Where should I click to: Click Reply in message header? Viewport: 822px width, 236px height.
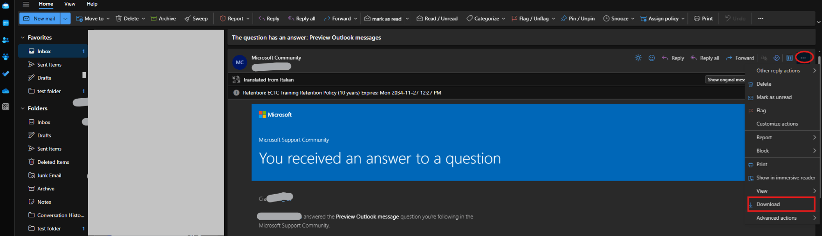[673, 58]
